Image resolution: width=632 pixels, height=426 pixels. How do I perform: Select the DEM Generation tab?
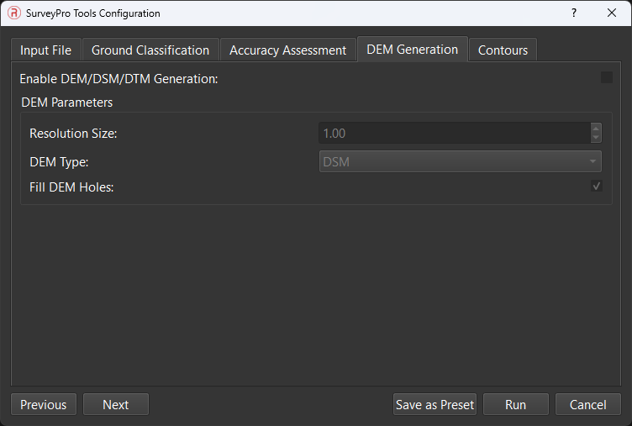pyautogui.click(x=412, y=50)
